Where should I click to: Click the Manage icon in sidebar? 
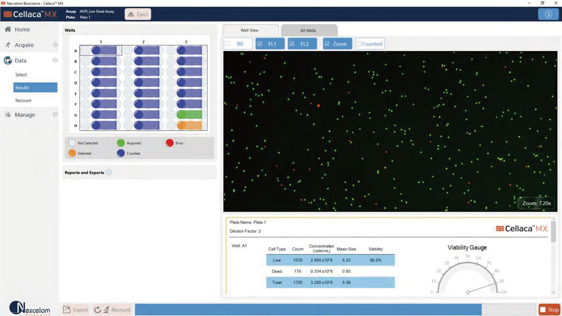click(x=7, y=115)
